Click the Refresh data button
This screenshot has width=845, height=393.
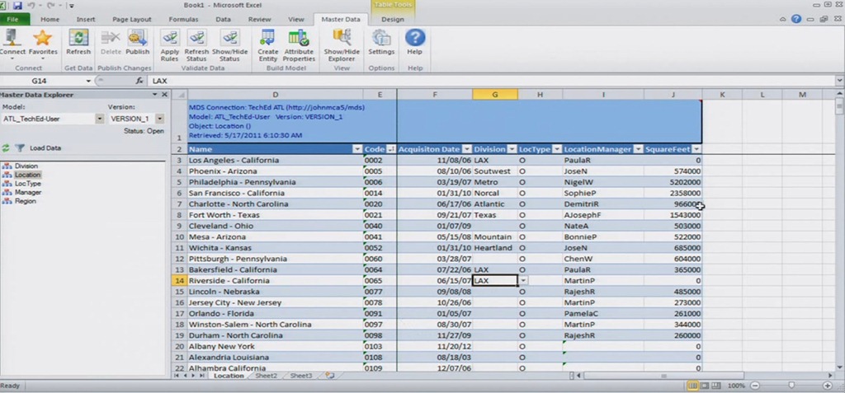[x=78, y=43]
